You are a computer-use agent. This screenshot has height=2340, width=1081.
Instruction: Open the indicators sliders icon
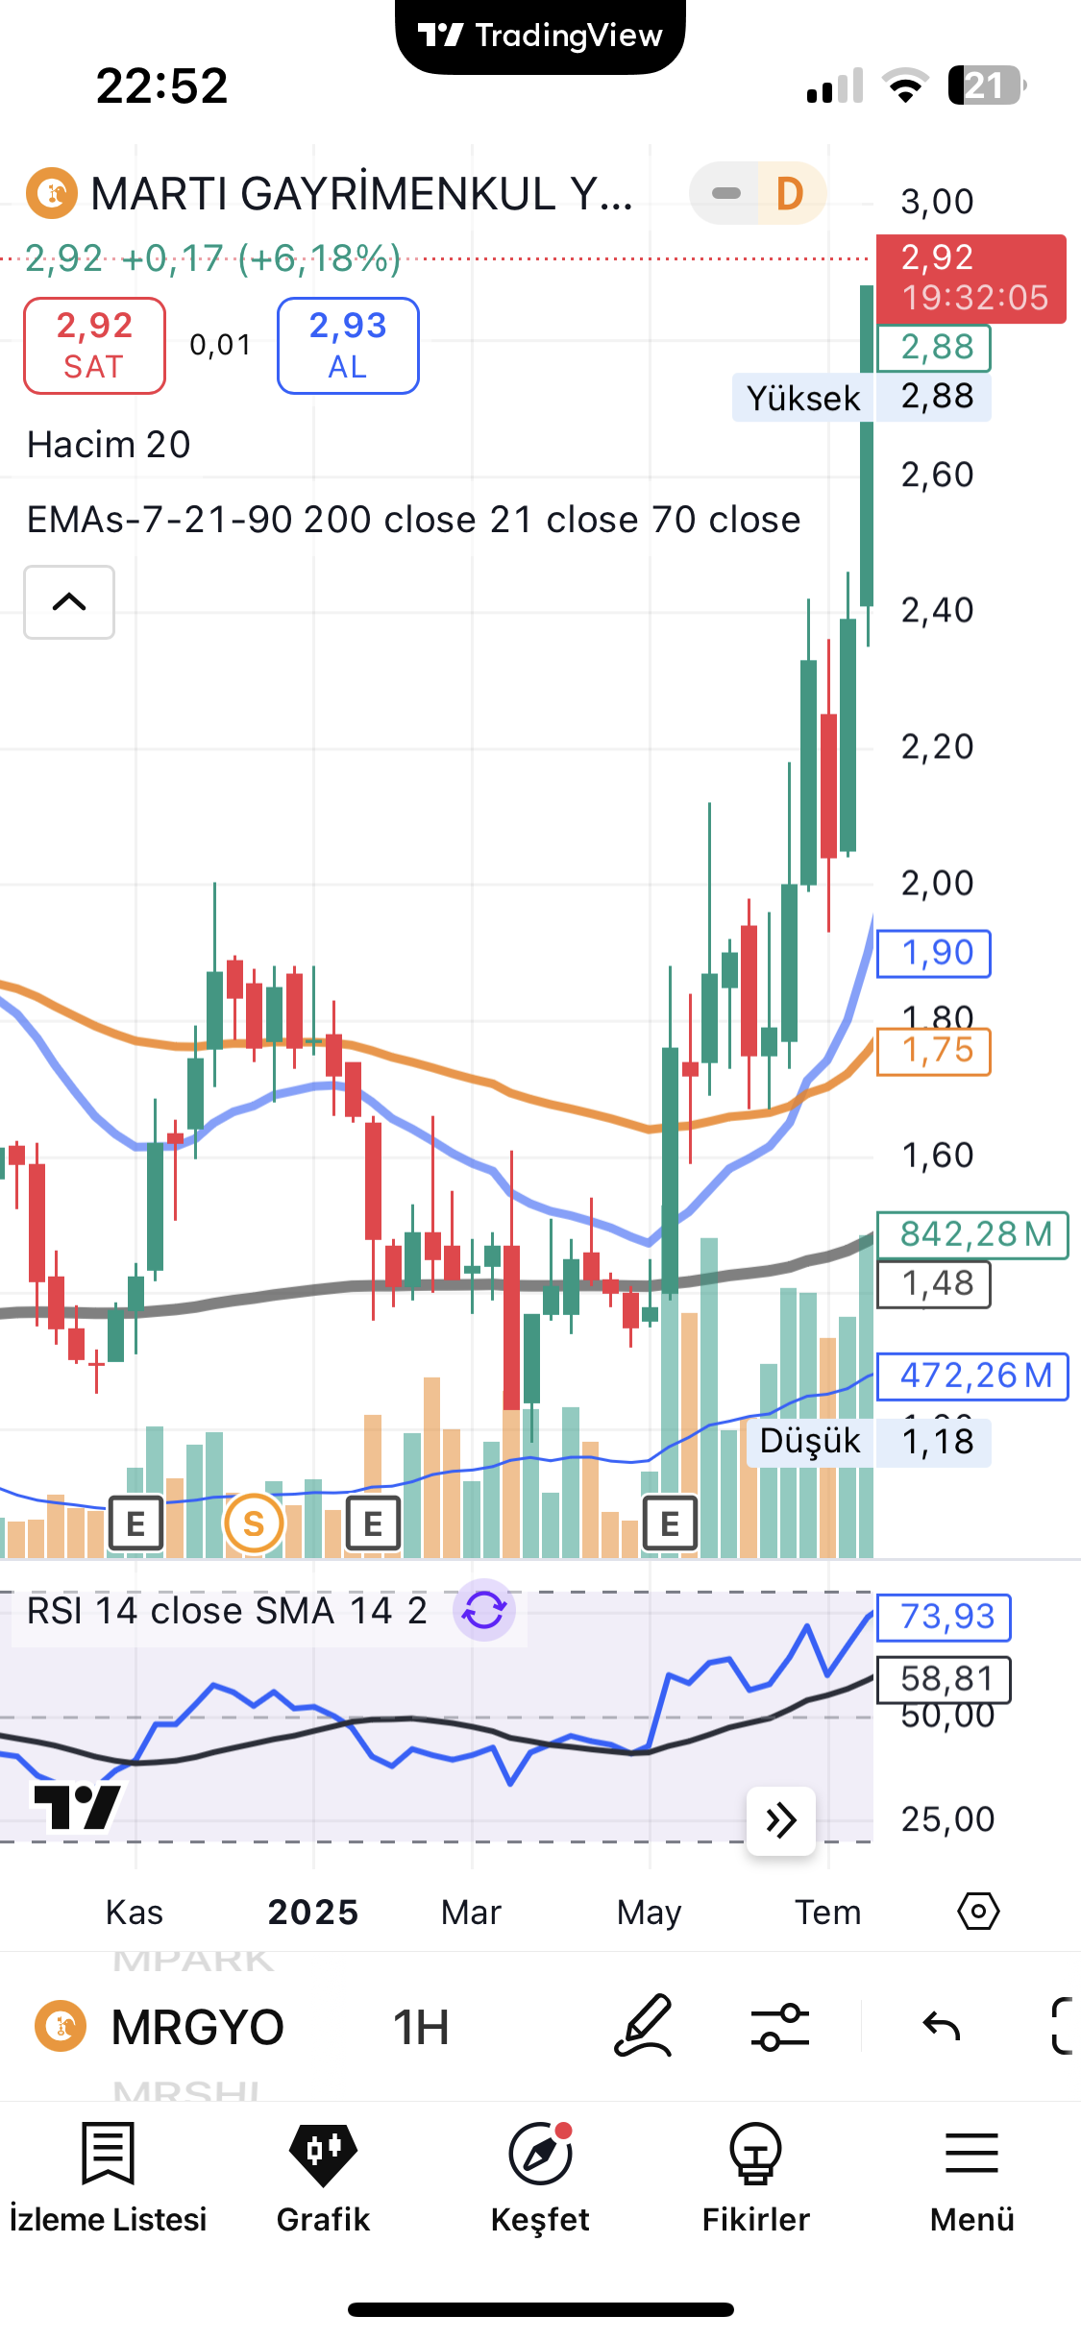click(779, 2026)
